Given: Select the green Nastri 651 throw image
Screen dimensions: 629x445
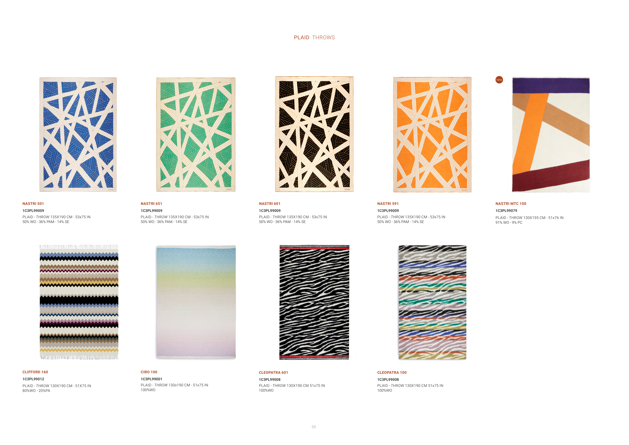Looking at the screenshot, I should point(196,135).
